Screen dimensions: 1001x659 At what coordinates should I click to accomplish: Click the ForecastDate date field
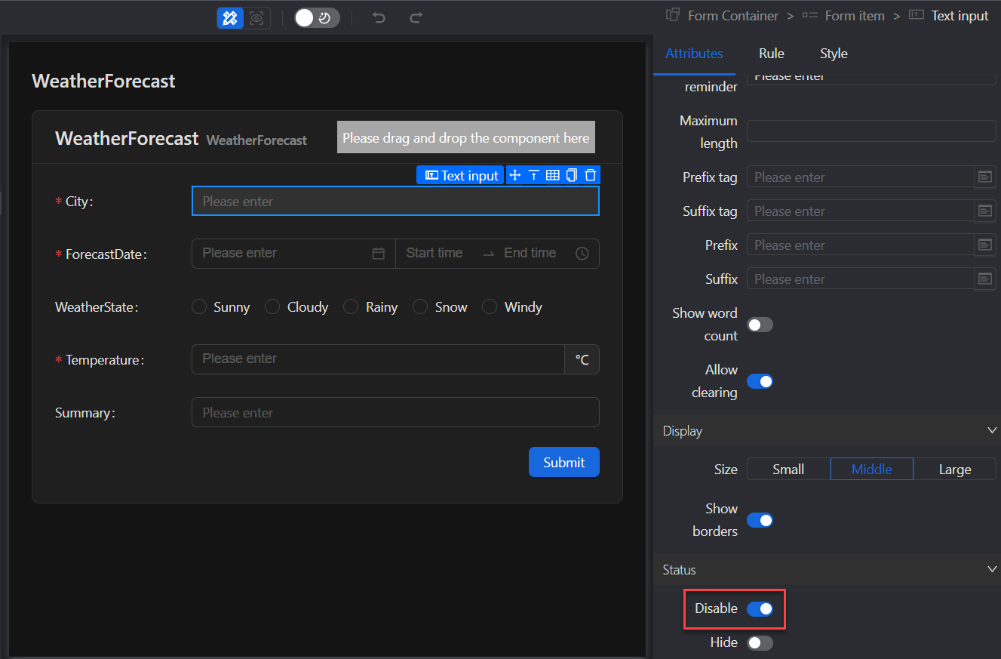click(293, 254)
